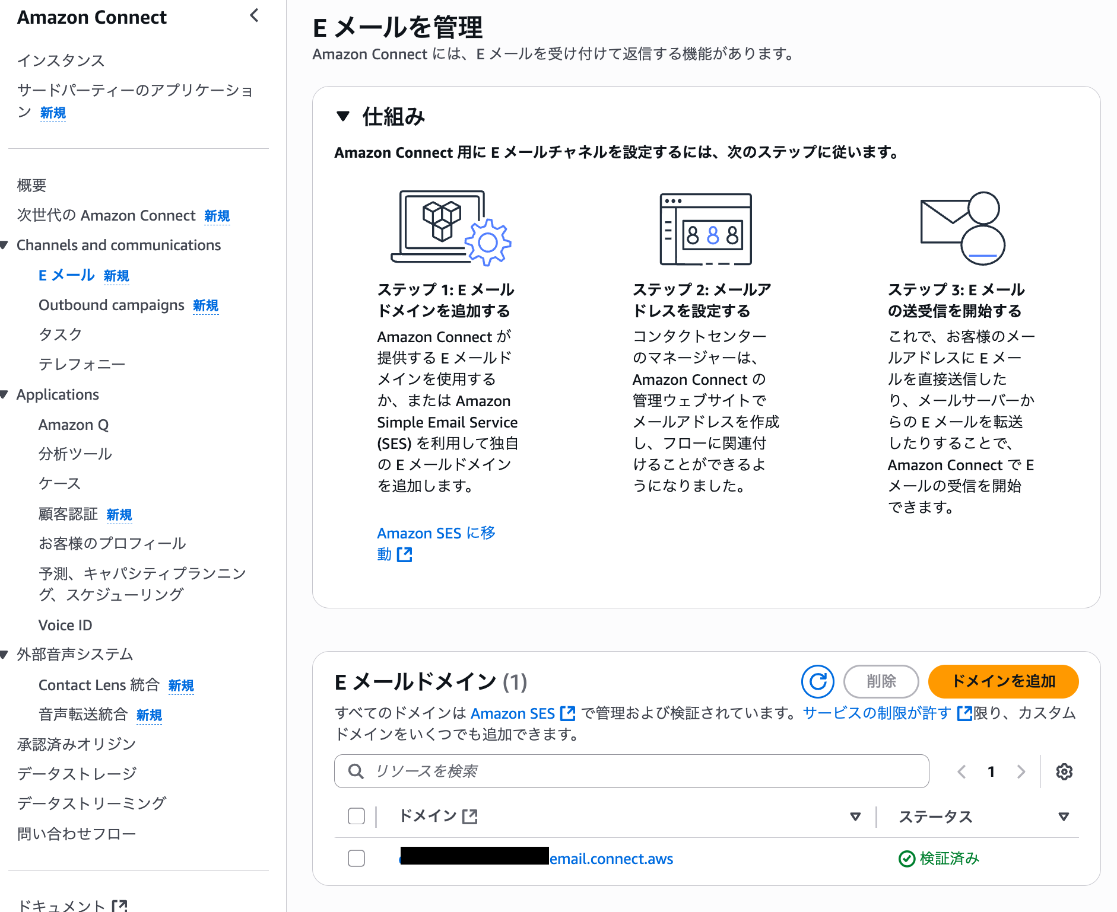This screenshot has width=1117, height=912.
Task: Open 概要 in the sidebar
Action: (x=31, y=186)
